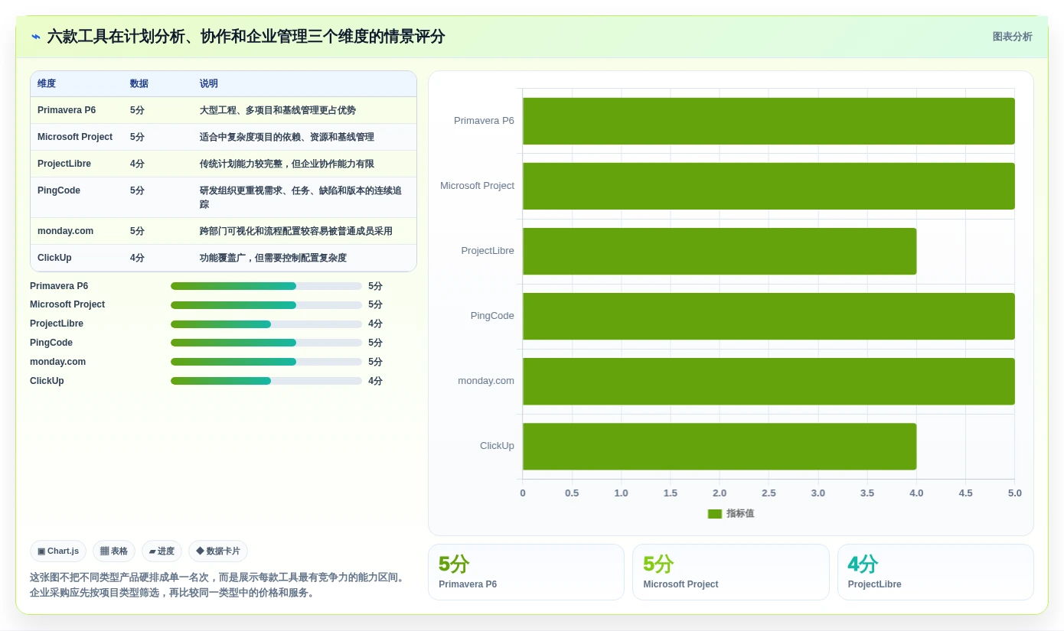Image resolution: width=1064 pixels, height=631 pixels.
Task: Click the description 传统计划能力较完整，但企业协作能力有限
Action: pos(287,164)
